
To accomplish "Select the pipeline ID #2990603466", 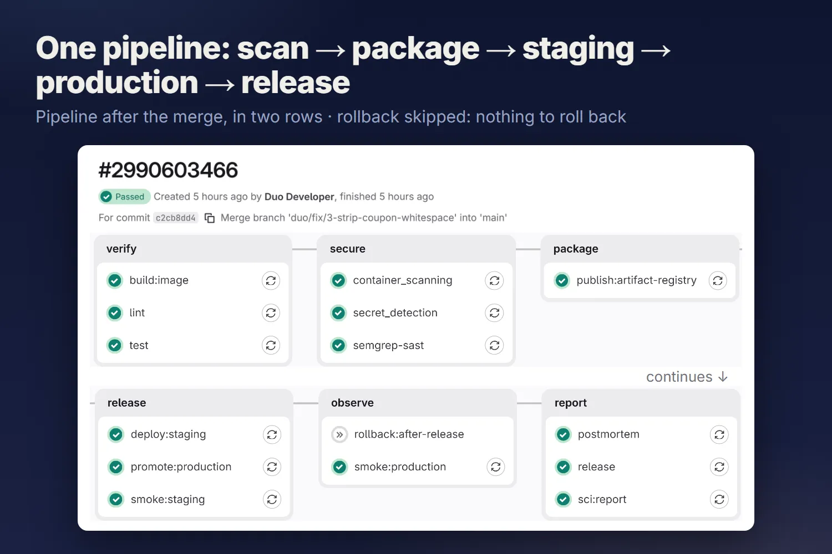I will coord(168,170).
